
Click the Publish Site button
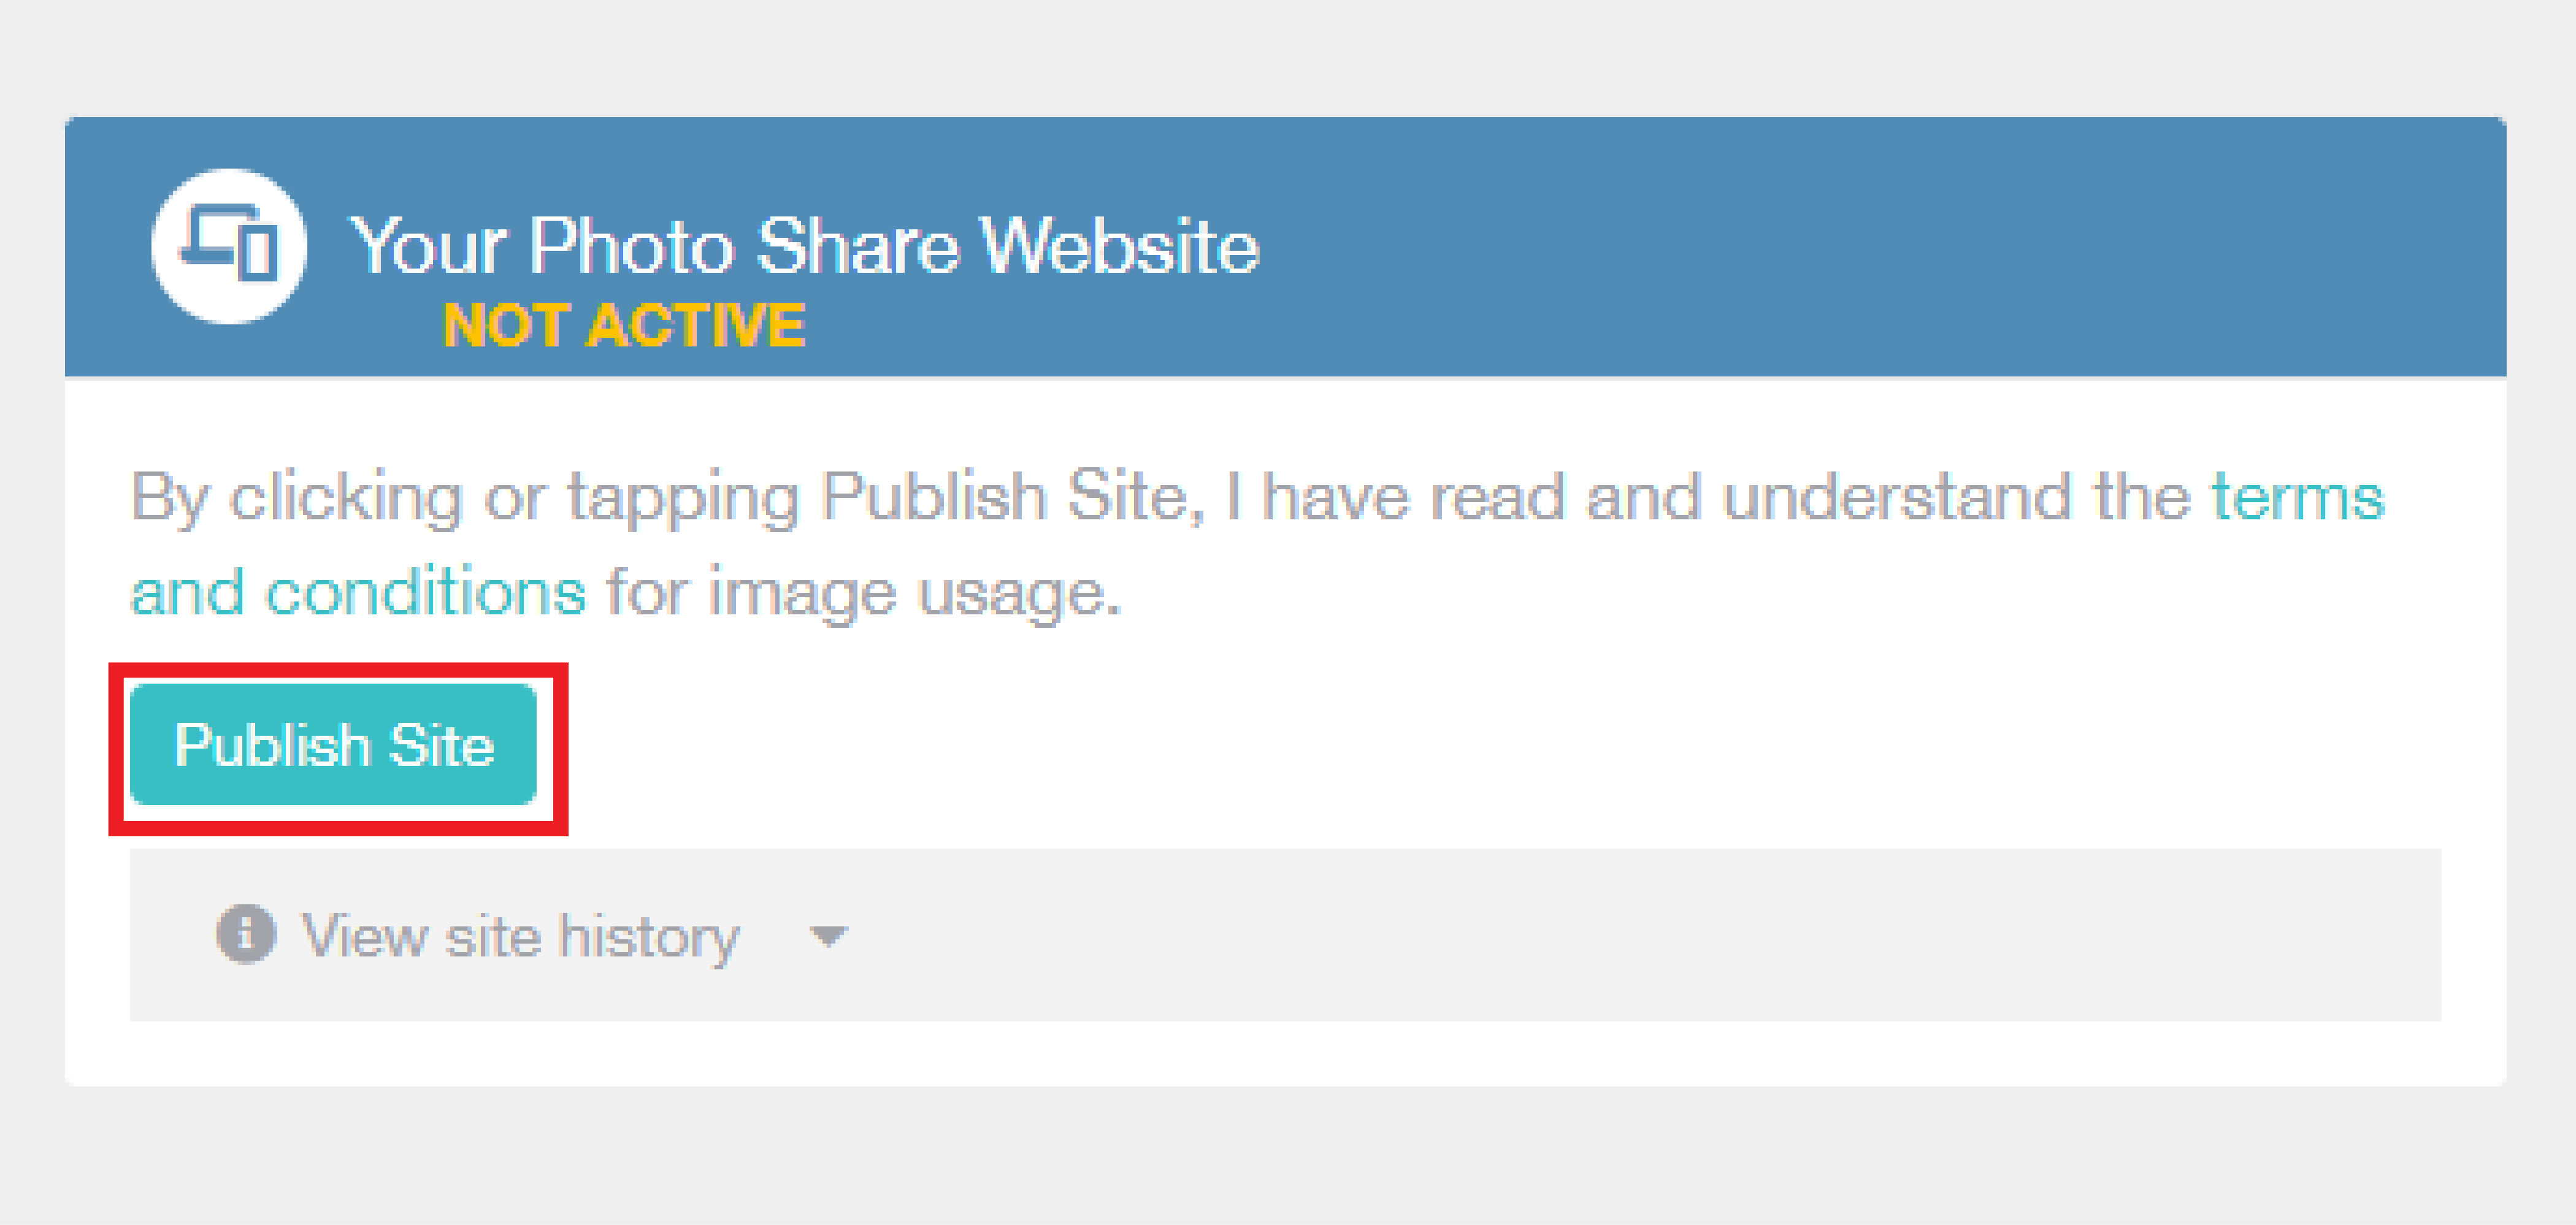tap(333, 744)
